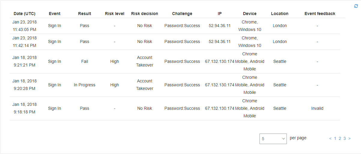Go to next page using the right arrow
Image resolution: width=361 pixels, height=154 pixels.
pyautogui.click(x=350, y=139)
